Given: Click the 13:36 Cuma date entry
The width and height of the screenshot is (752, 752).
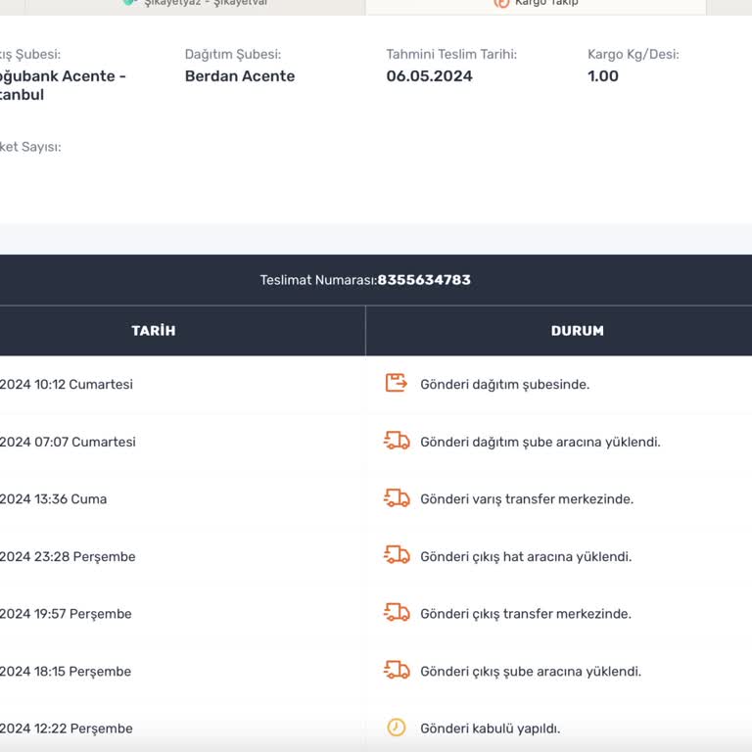Looking at the screenshot, I should click(x=54, y=499).
